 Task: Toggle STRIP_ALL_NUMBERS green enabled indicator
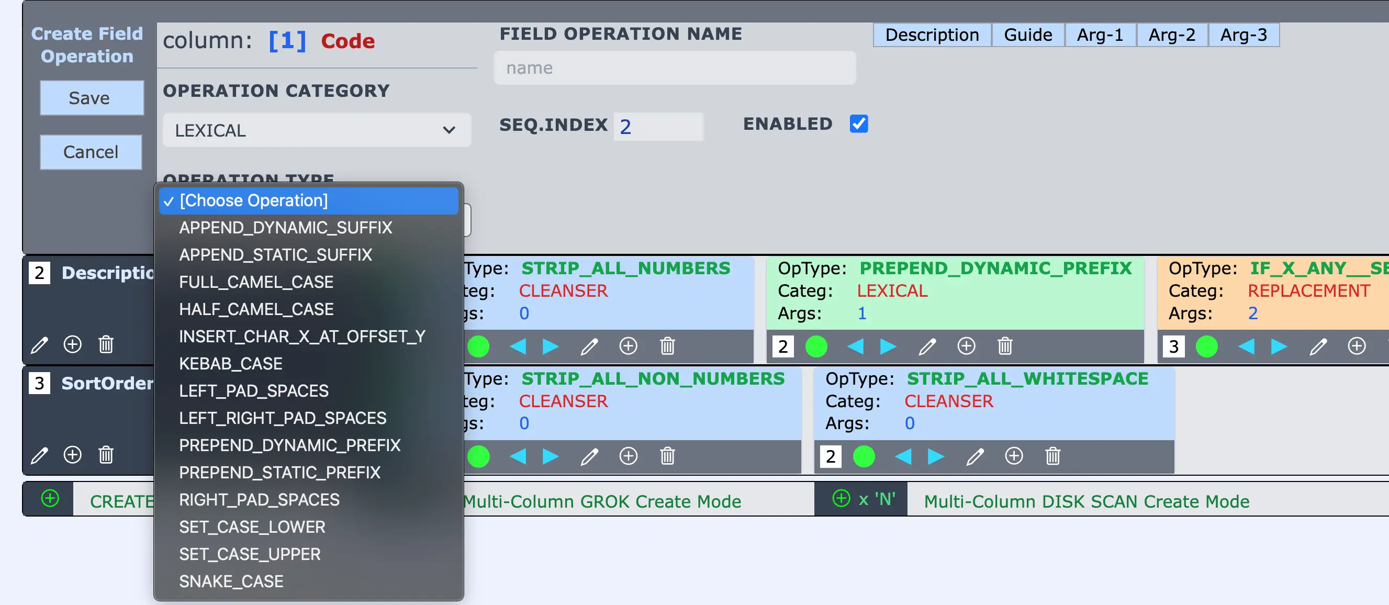[x=478, y=346]
